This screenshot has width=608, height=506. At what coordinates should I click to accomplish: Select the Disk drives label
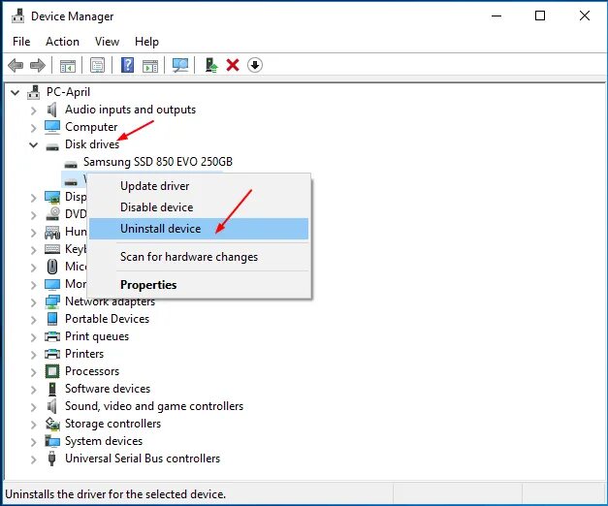click(92, 144)
